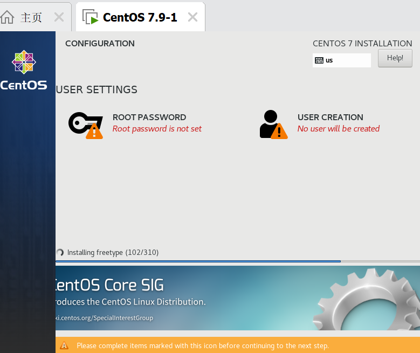
Task: Click 'Root password is not set' text
Action: point(157,129)
